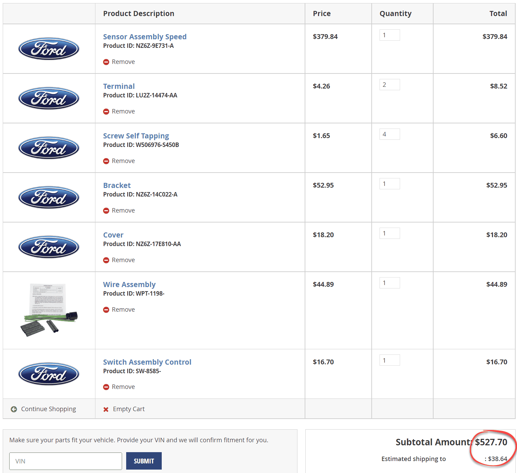Open the Terminal product link

click(x=119, y=86)
